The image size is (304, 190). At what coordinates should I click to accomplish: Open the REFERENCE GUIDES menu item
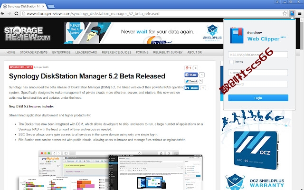116,53
